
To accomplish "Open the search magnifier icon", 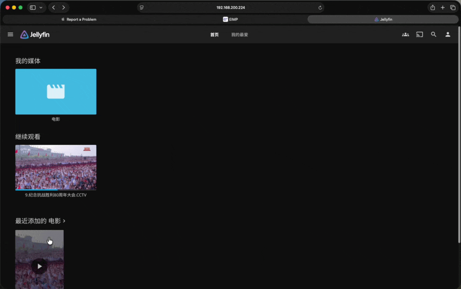I will (x=434, y=35).
